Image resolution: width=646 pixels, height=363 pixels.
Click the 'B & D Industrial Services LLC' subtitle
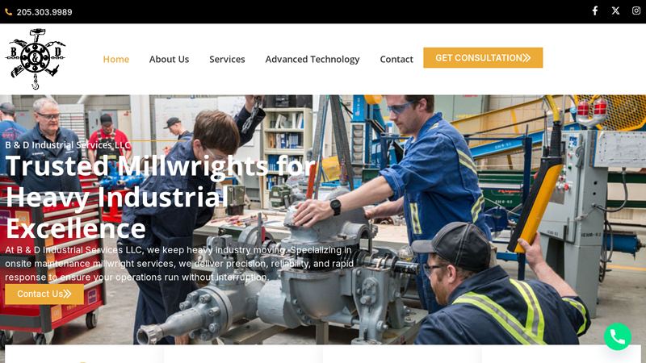68,145
